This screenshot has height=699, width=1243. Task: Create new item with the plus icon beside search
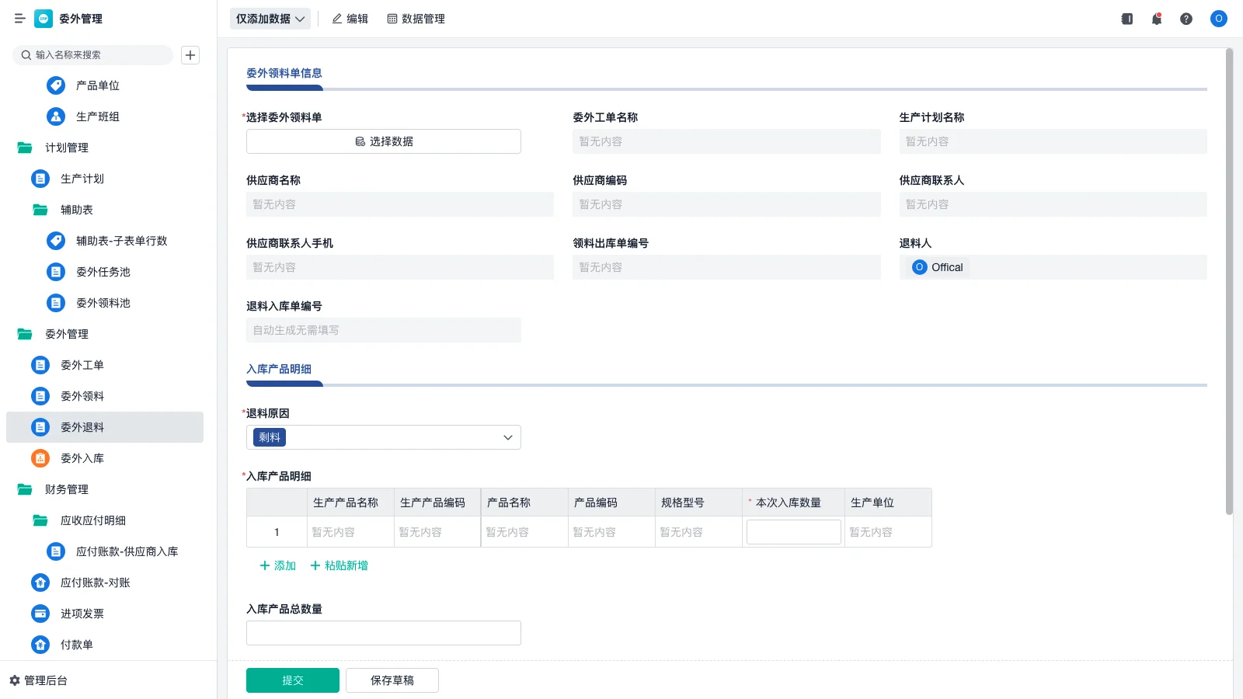[190, 54]
